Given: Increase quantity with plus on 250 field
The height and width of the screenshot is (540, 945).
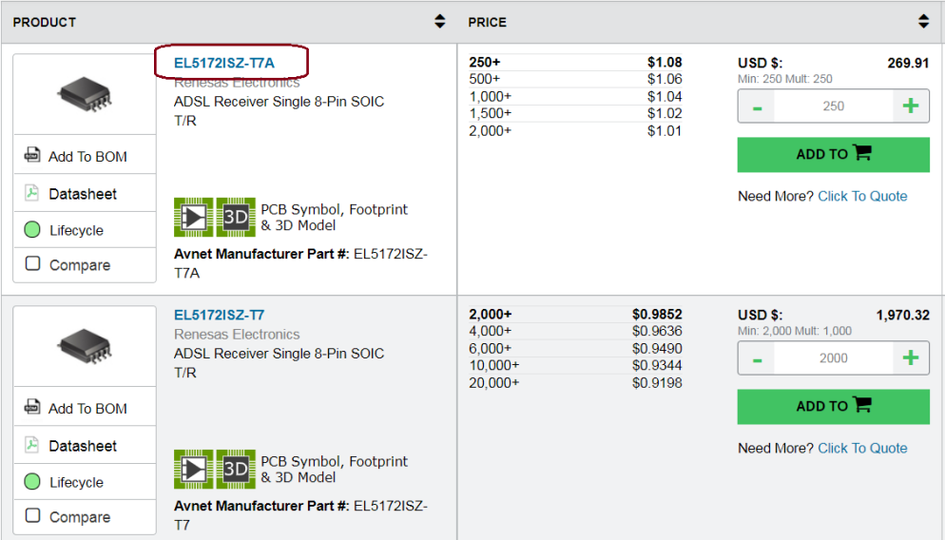Looking at the screenshot, I should 911,106.
